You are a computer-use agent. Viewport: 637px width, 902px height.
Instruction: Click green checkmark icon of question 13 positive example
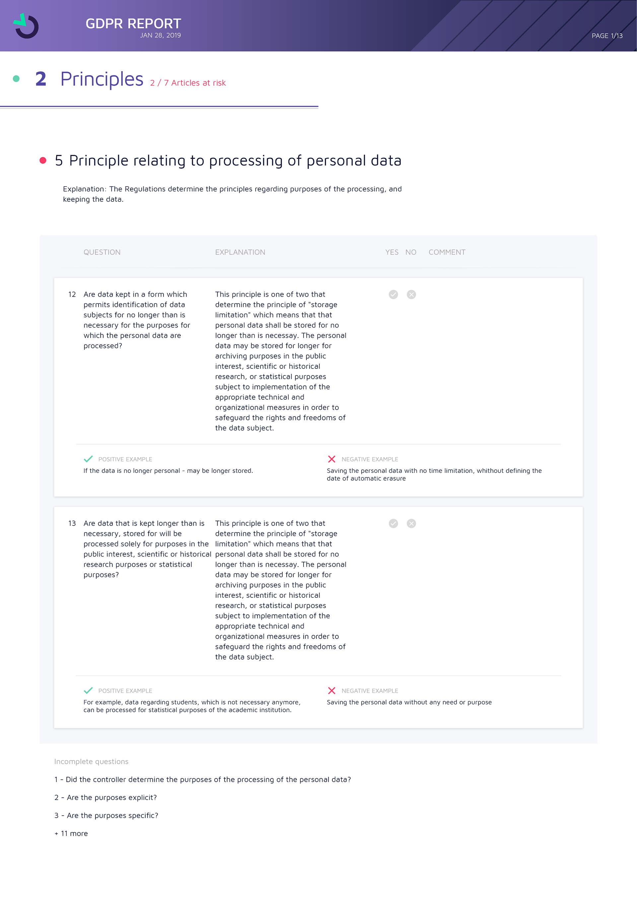[88, 690]
